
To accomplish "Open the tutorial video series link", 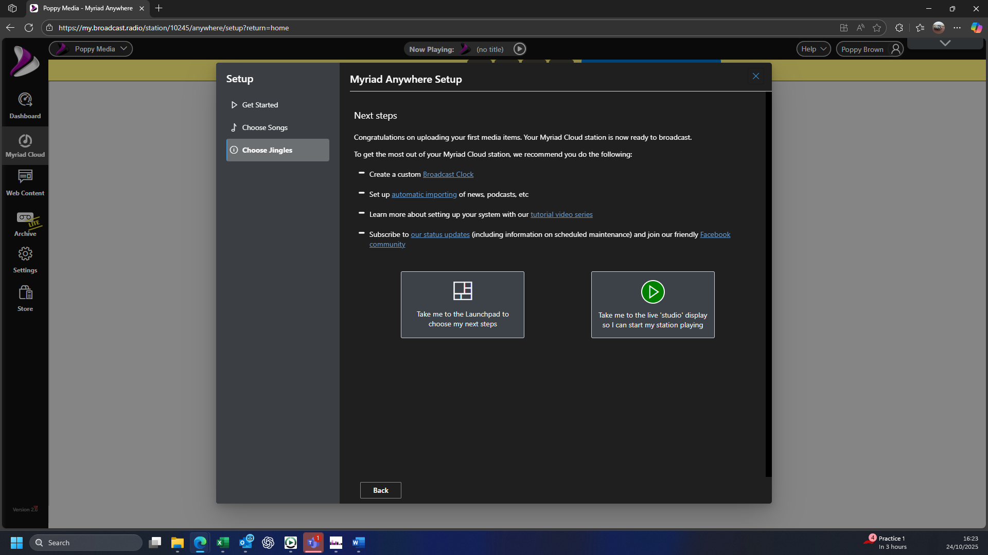I will coord(561,214).
